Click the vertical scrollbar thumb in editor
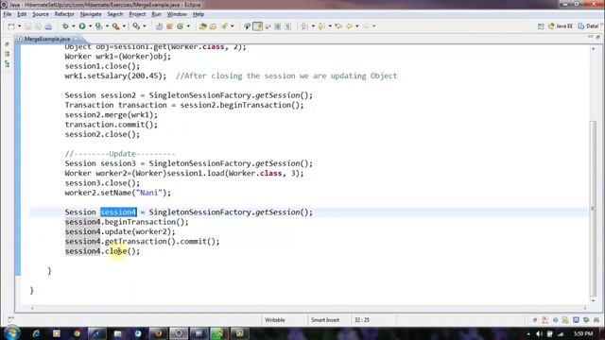605x340 pixels. tap(593, 208)
